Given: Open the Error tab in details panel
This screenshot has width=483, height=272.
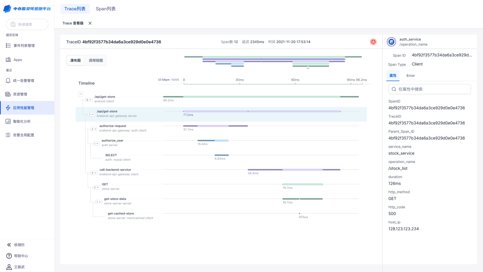Looking at the screenshot, I should coord(410,76).
